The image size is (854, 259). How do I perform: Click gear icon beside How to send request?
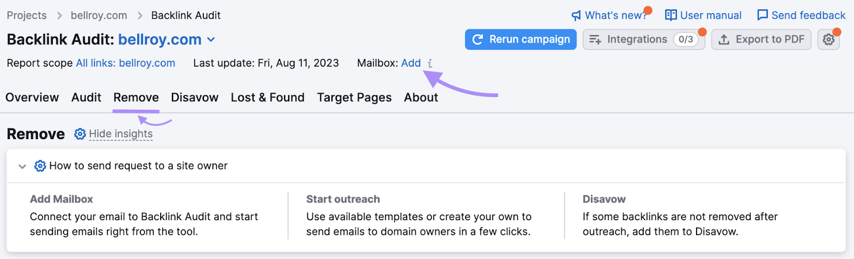(x=40, y=166)
